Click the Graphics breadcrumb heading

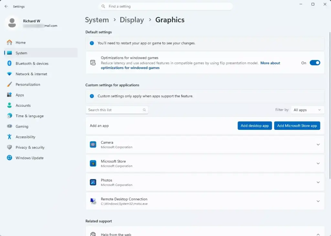tap(170, 20)
